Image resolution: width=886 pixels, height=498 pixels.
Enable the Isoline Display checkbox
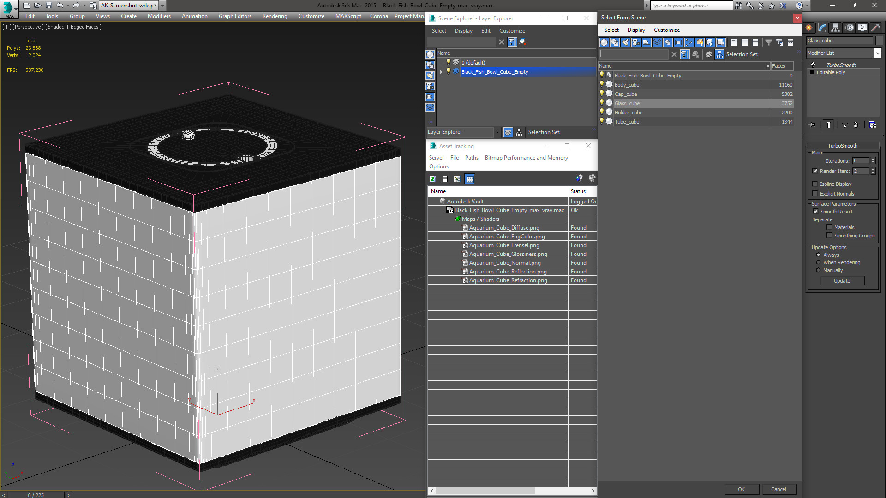(x=815, y=184)
